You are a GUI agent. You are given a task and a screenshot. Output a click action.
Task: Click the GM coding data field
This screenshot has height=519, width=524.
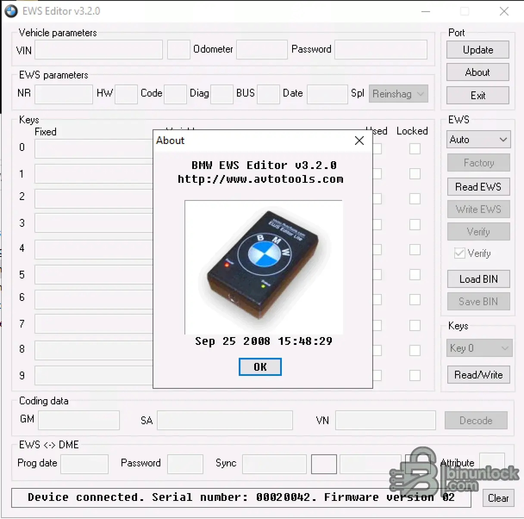click(79, 420)
